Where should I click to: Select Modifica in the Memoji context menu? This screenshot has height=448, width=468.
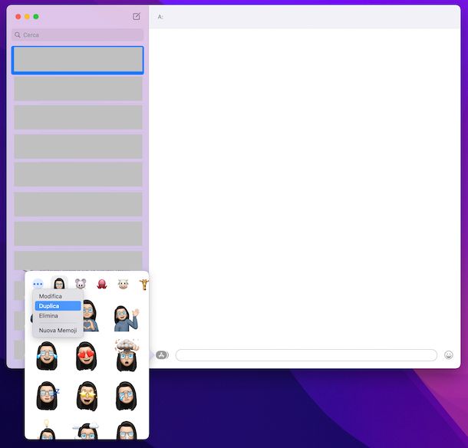pos(51,296)
